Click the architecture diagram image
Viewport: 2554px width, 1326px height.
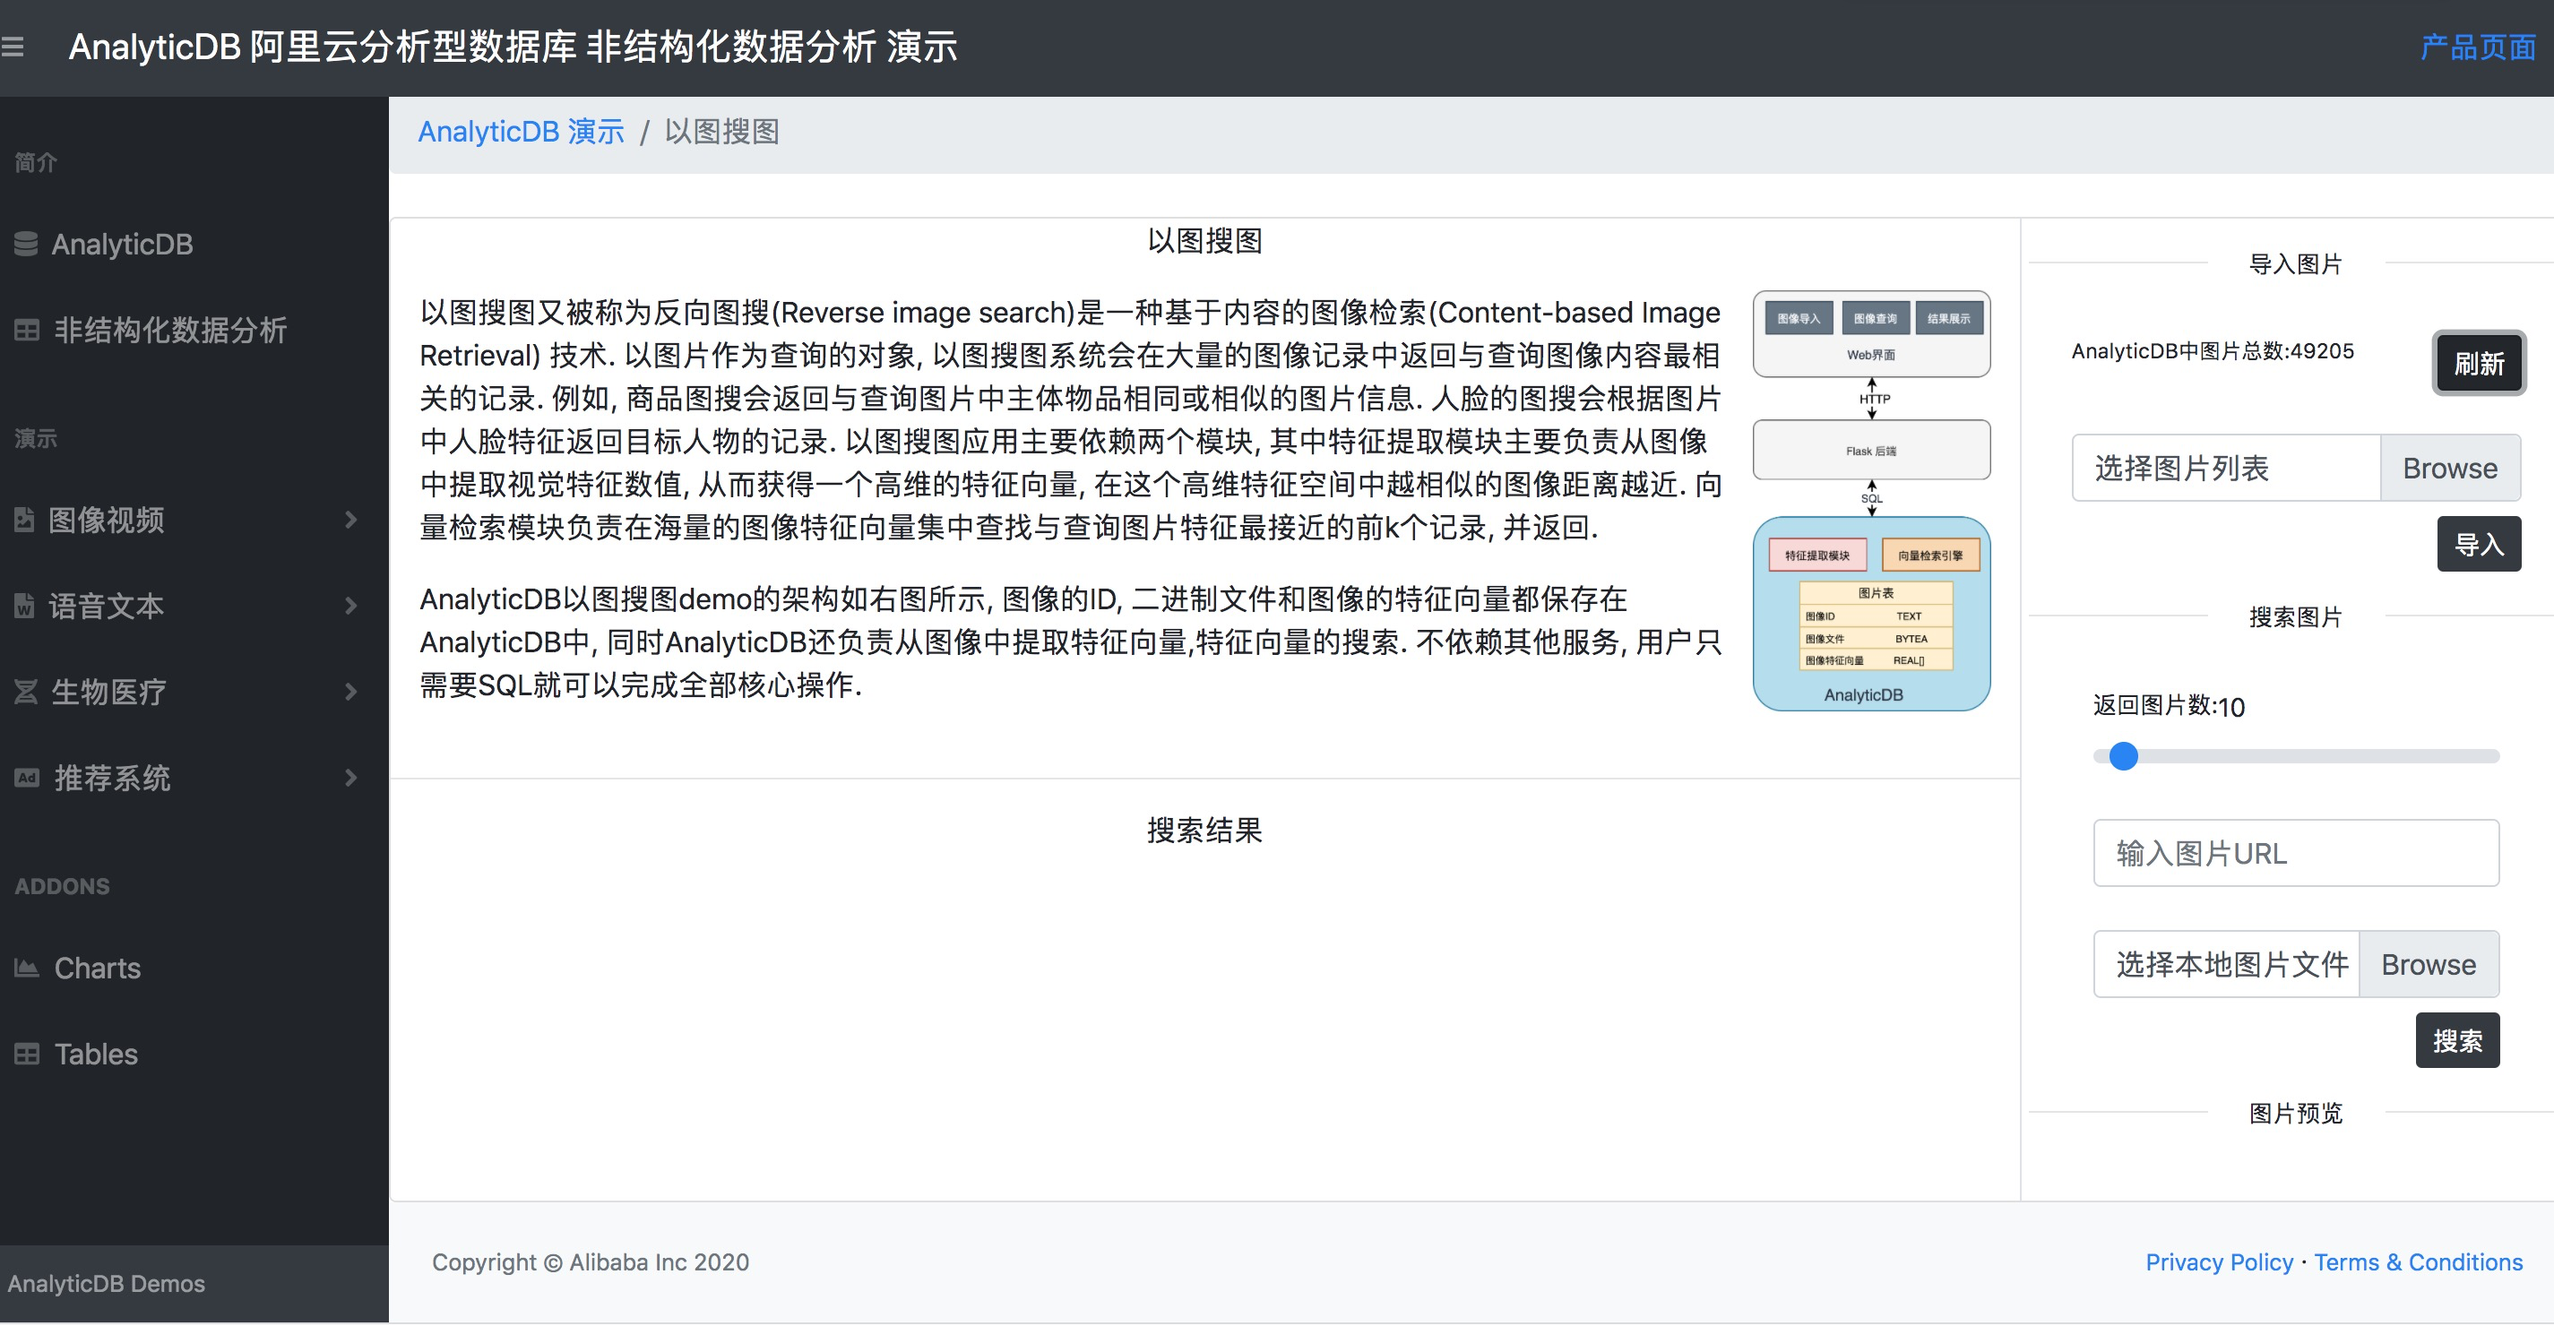(x=1871, y=501)
